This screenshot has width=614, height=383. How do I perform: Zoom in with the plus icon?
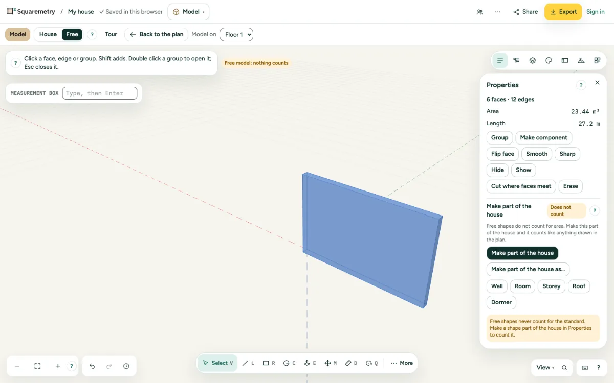[58, 366]
